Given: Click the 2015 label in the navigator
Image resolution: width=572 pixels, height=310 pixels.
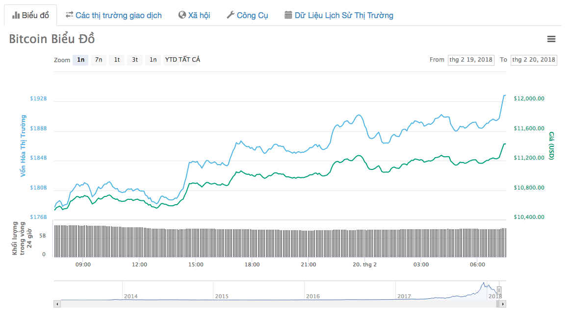Looking at the screenshot, I should point(222,296).
